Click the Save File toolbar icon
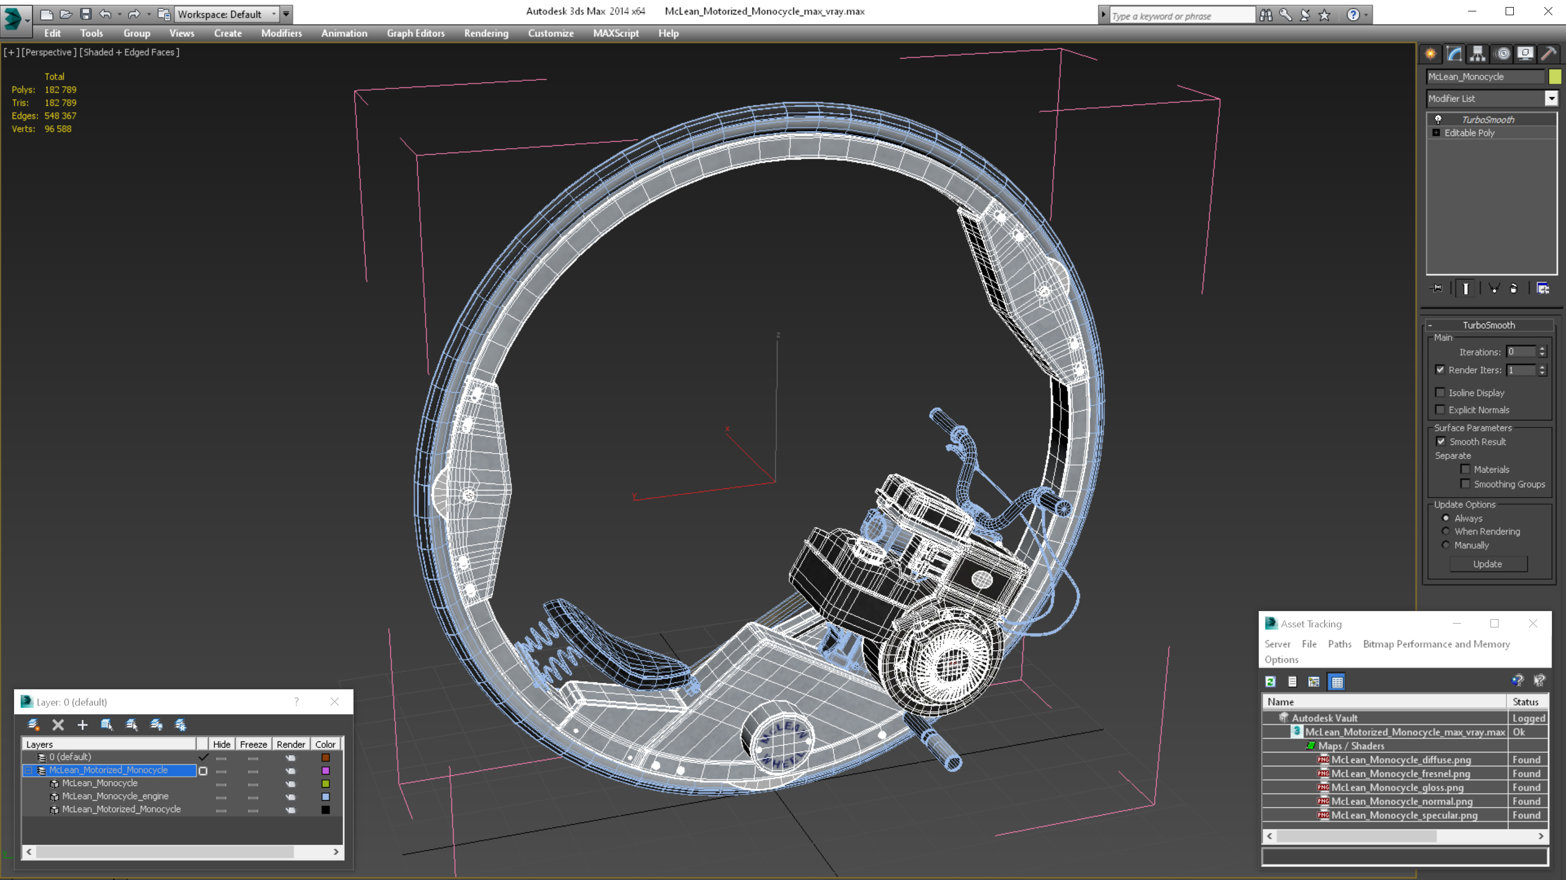1566x880 pixels. (x=86, y=14)
